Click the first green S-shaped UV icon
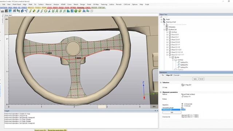The height and width of the screenshot is (131, 233). (30, 11)
